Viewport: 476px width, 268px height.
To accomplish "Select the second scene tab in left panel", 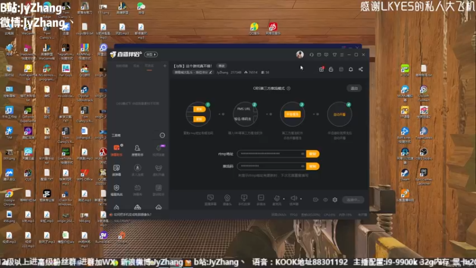I will 136,66.
